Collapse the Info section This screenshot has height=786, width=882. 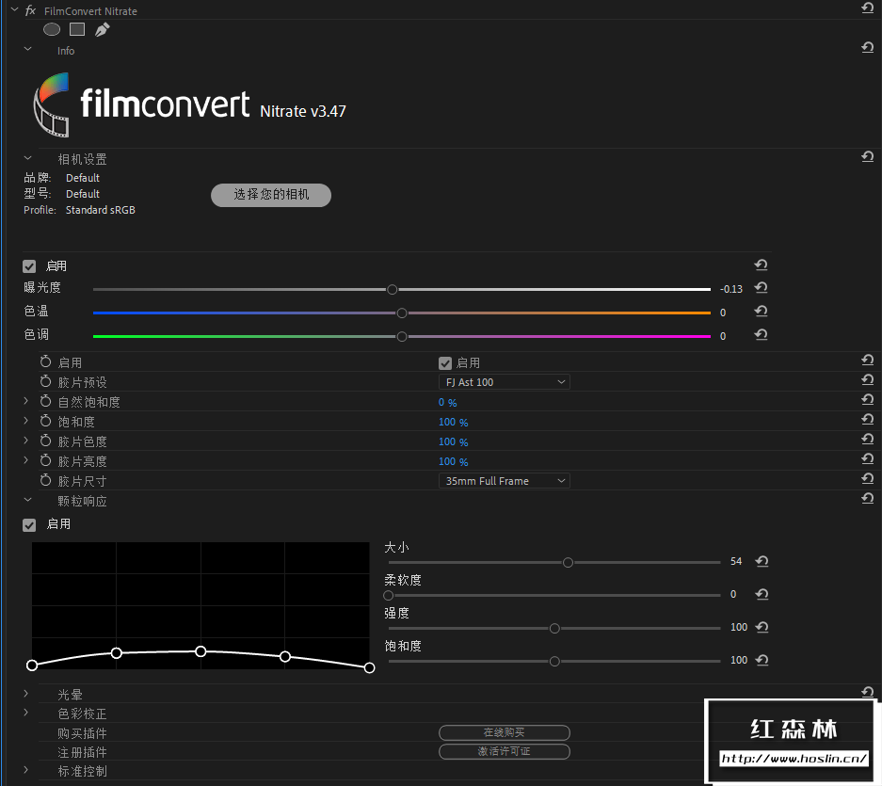[27, 49]
